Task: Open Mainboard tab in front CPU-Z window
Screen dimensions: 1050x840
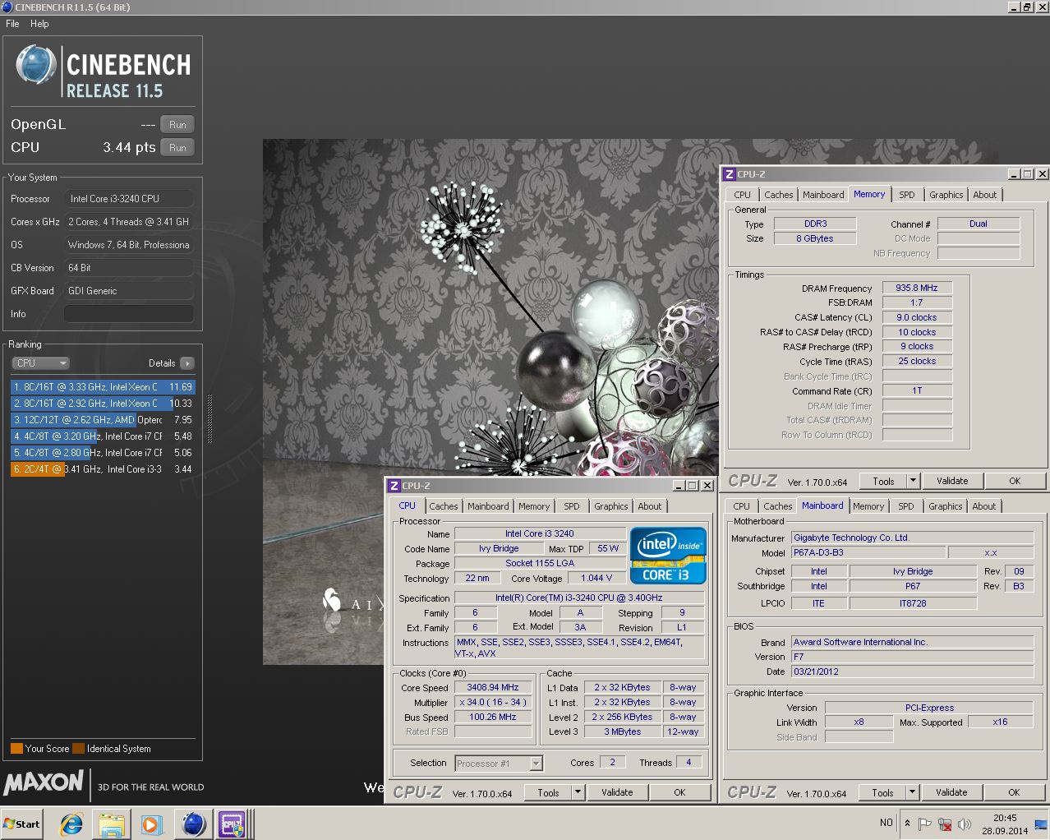Action: point(488,506)
